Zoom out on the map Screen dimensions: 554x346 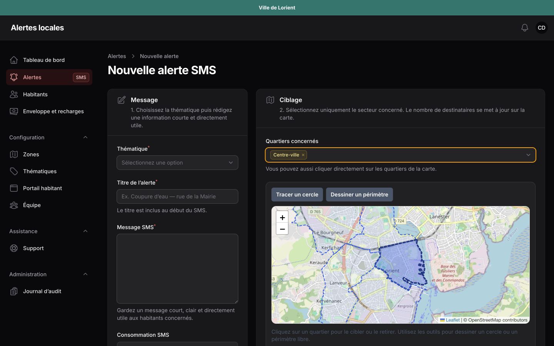tap(282, 229)
